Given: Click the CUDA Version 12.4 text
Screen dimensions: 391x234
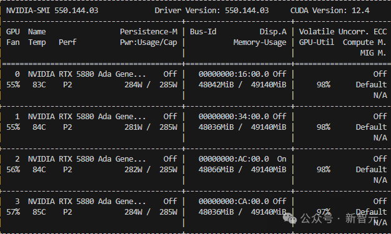Looking at the screenshot, I should coord(330,11).
